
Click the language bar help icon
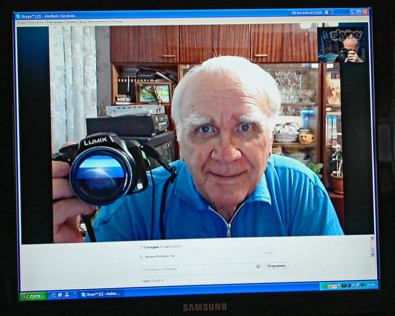pos(327,12)
